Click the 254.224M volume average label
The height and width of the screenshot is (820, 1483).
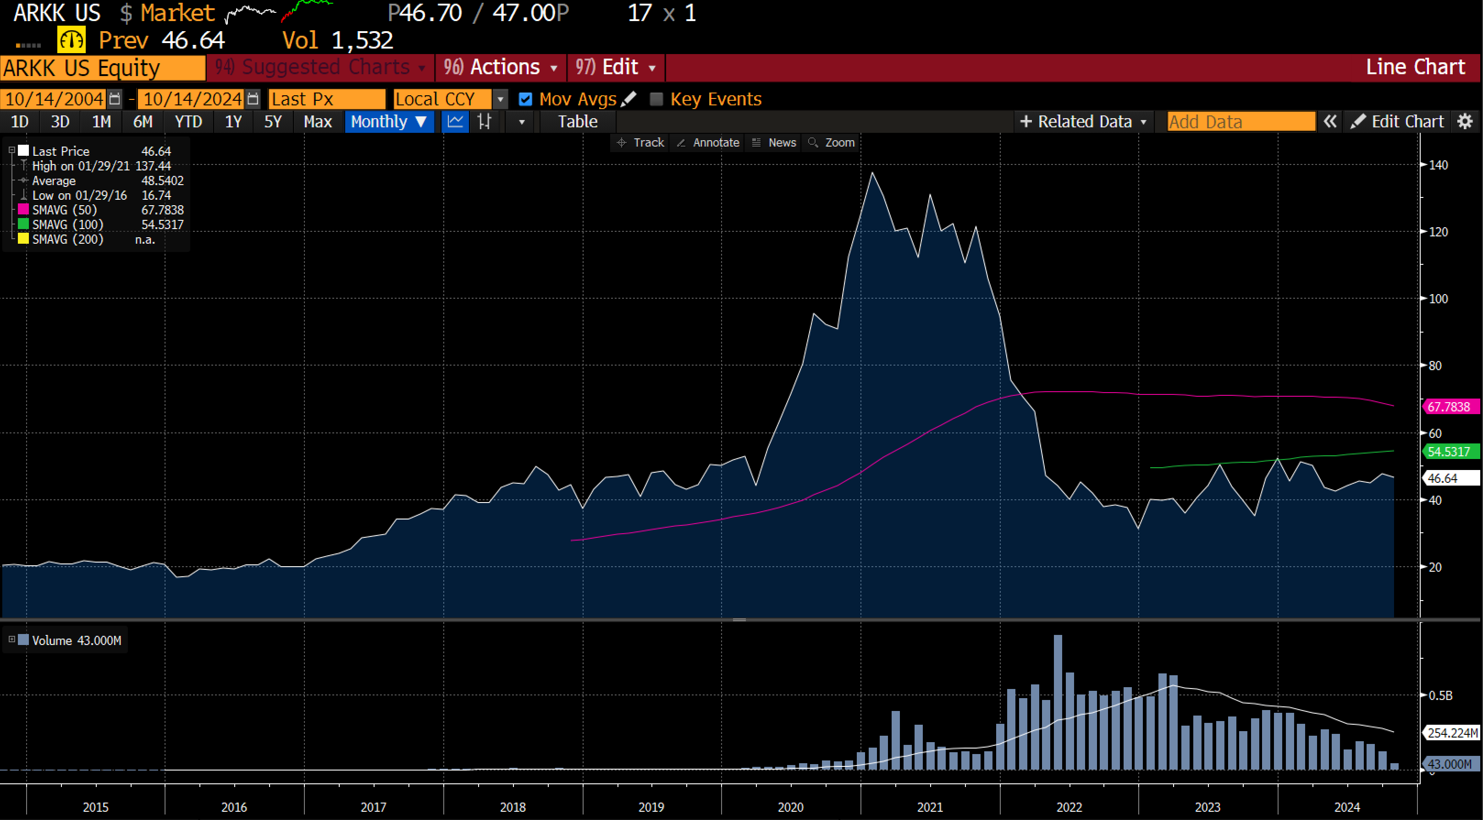coord(1451,733)
